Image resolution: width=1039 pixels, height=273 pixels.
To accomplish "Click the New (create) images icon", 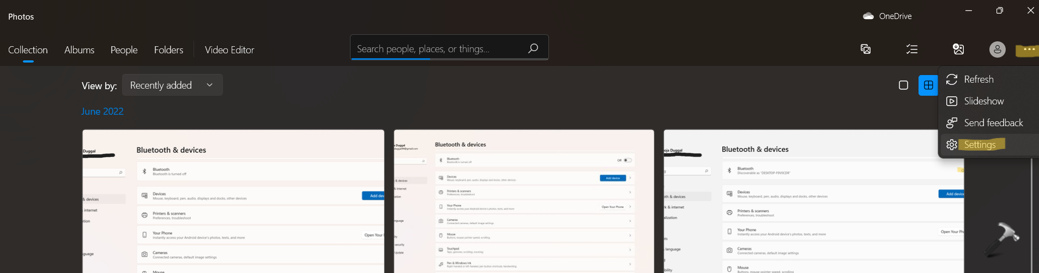I will (865, 49).
